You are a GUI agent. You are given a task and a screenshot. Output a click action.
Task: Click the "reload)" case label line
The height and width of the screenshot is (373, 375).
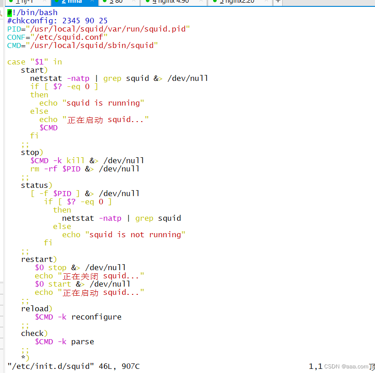coord(36,309)
